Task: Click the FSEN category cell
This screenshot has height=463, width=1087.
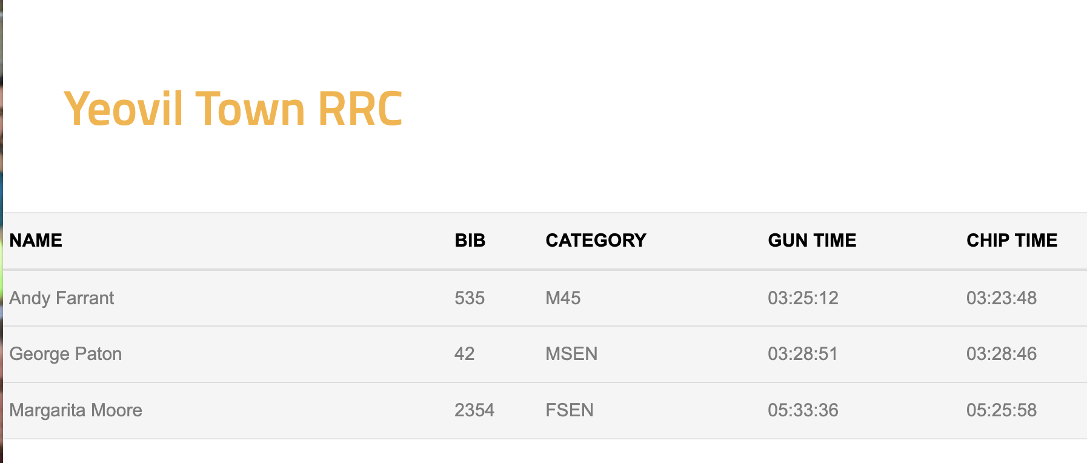Action: (570, 410)
